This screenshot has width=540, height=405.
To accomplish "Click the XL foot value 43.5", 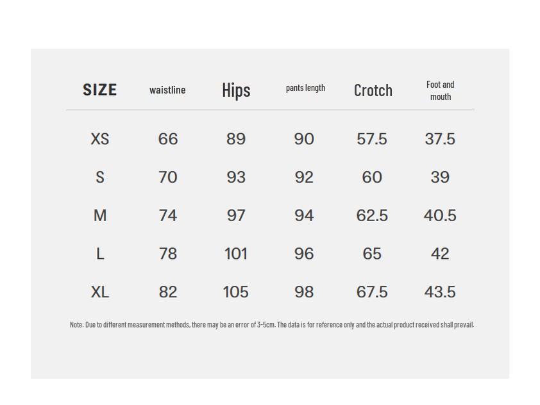I will point(440,292).
